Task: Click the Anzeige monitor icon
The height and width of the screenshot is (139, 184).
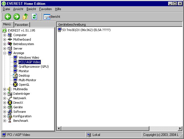Action: click(10, 53)
